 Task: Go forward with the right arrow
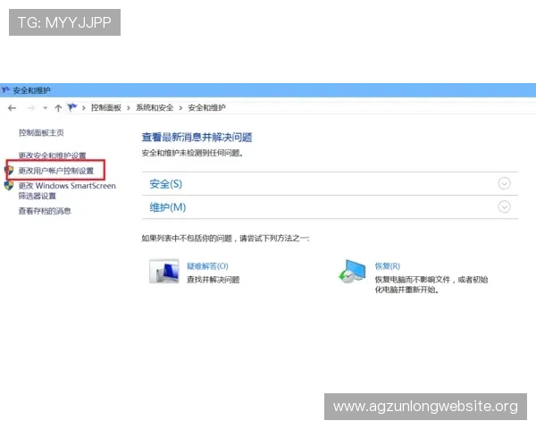30,108
